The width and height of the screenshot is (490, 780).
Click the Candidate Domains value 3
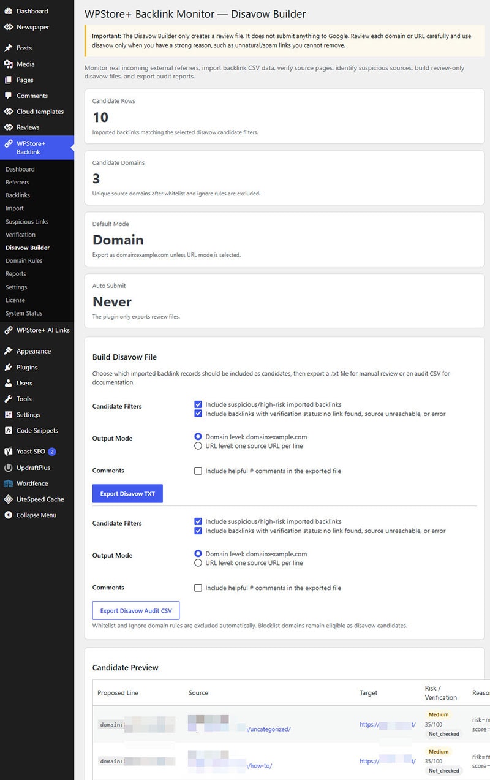(96, 179)
